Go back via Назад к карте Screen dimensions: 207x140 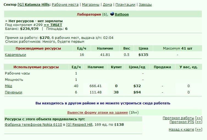(181, 130)
